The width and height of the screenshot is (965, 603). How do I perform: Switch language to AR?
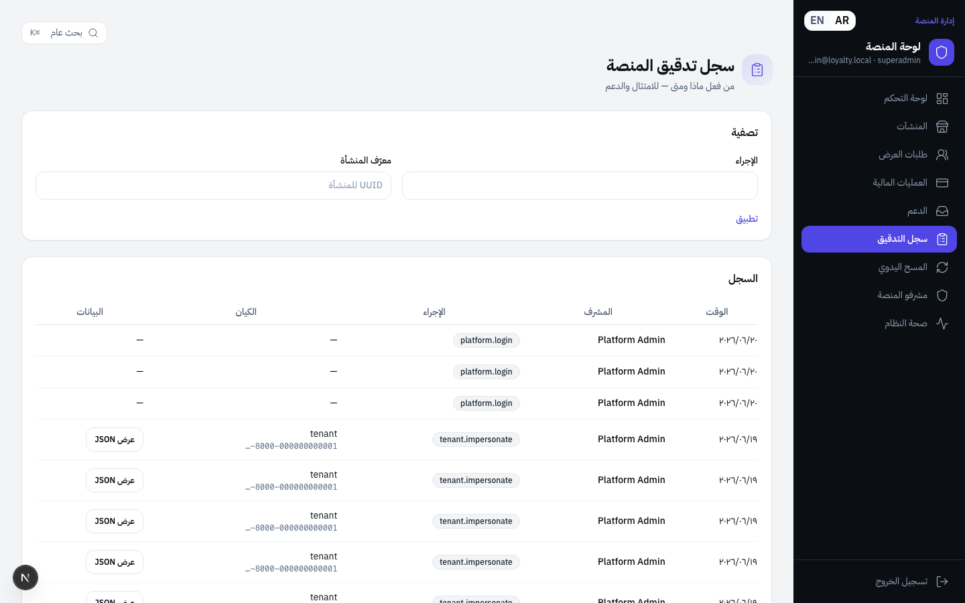[x=842, y=21]
